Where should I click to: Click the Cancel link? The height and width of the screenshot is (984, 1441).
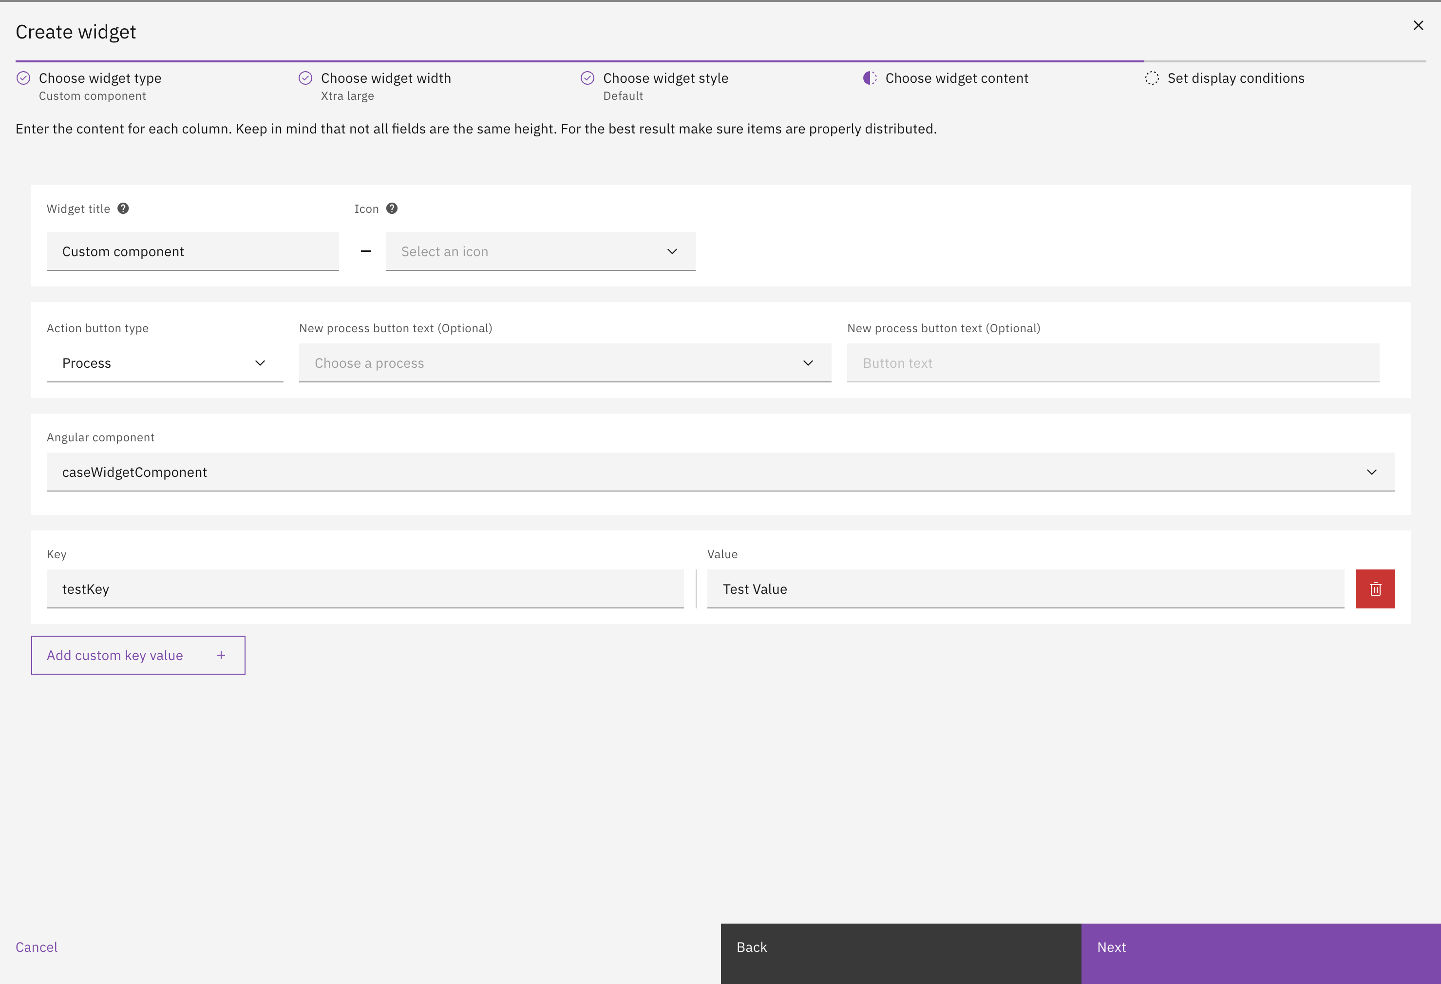point(36,947)
